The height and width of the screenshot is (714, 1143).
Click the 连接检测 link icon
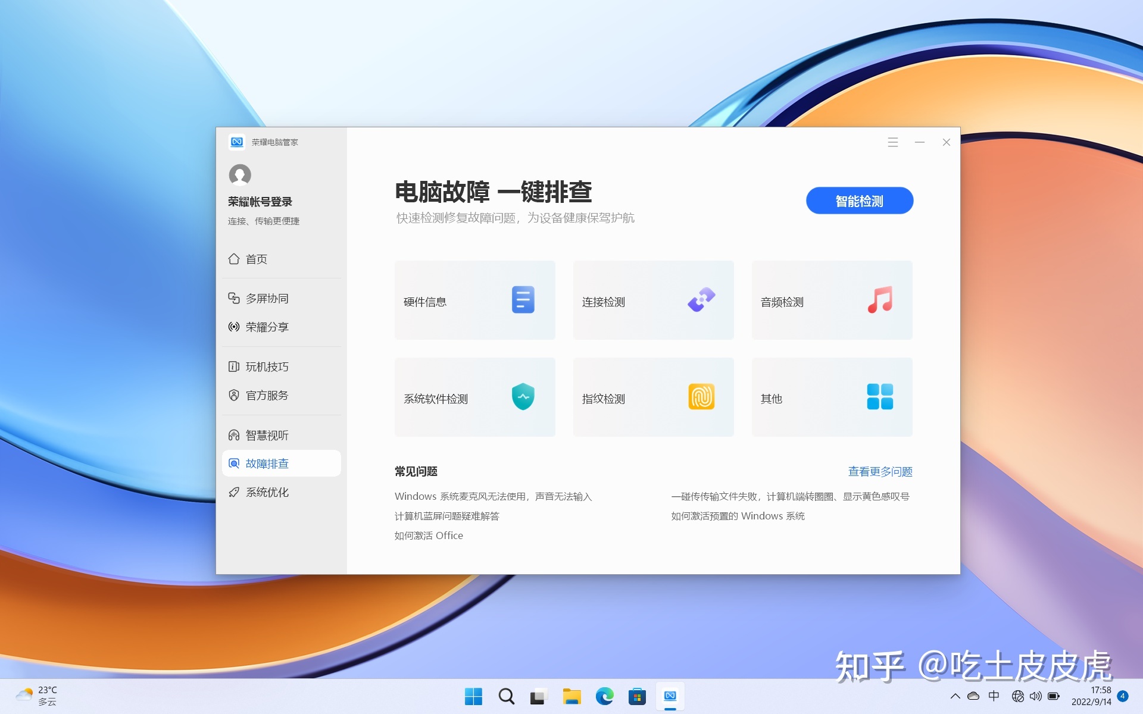point(701,300)
